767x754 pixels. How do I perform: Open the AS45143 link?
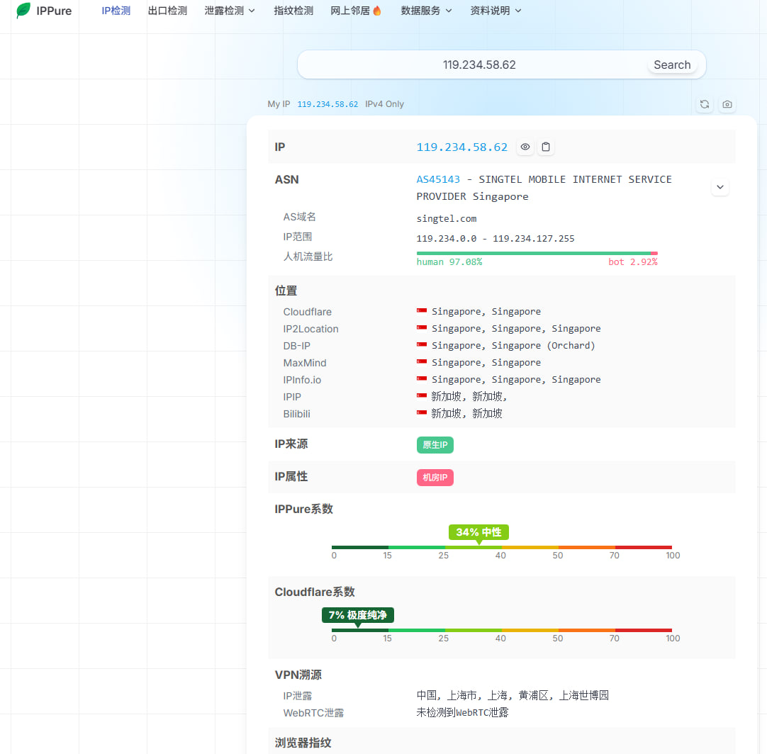(438, 179)
